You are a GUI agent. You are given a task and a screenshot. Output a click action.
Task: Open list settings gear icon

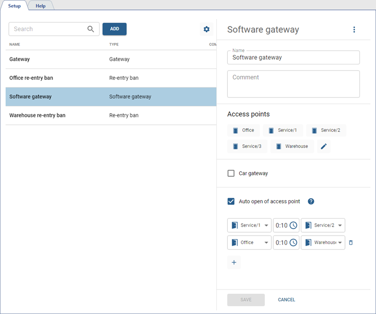[x=206, y=29]
